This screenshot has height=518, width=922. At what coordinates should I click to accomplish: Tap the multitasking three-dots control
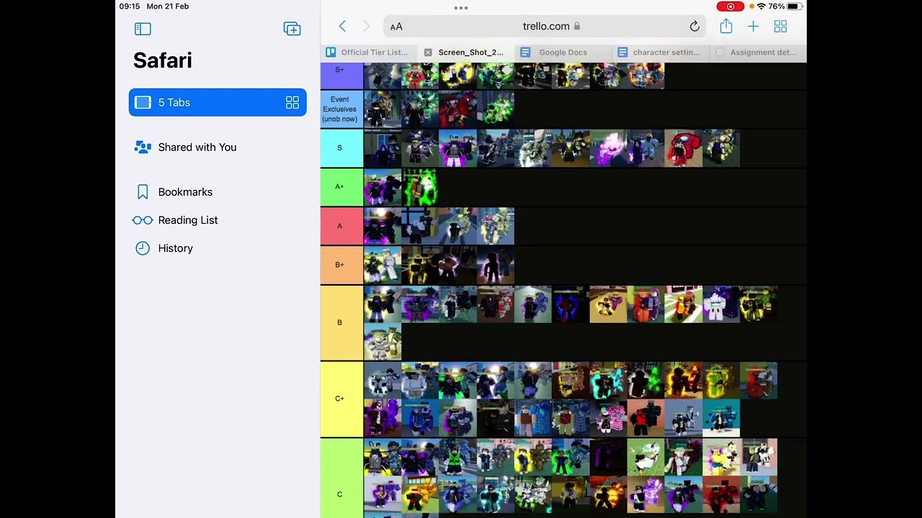click(x=461, y=8)
